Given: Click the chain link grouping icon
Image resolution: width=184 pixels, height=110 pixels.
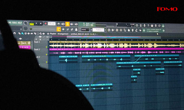Looking at the screenshot, I should [x=72, y=30].
